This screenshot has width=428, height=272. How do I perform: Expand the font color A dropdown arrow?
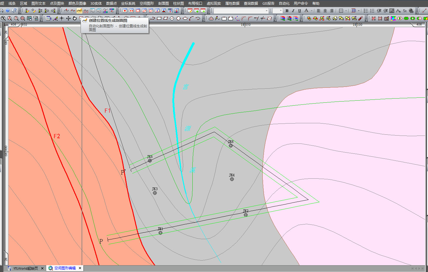(x=312, y=11)
